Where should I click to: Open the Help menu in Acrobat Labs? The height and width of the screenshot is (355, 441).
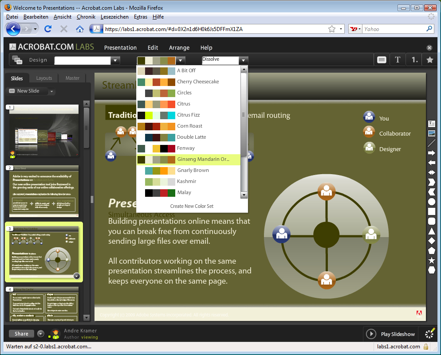point(206,48)
